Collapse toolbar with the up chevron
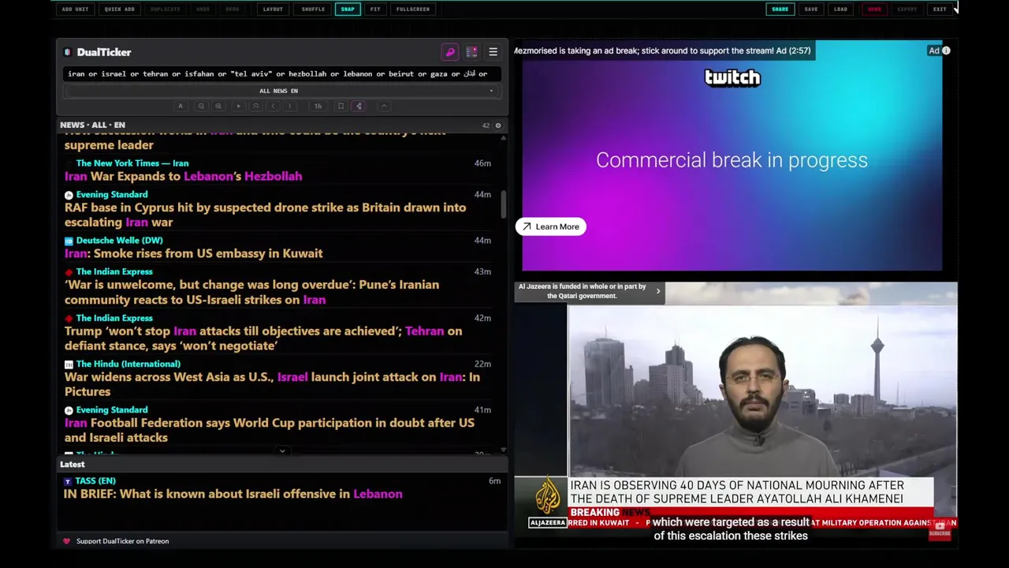 (384, 106)
